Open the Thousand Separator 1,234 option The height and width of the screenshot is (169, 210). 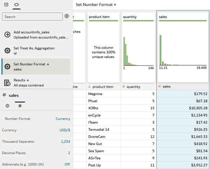point(65,142)
